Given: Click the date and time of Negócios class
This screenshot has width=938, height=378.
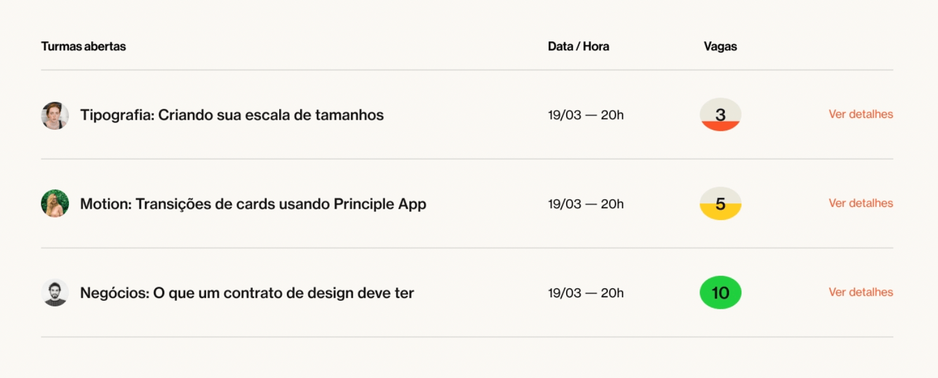Looking at the screenshot, I should (585, 293).
